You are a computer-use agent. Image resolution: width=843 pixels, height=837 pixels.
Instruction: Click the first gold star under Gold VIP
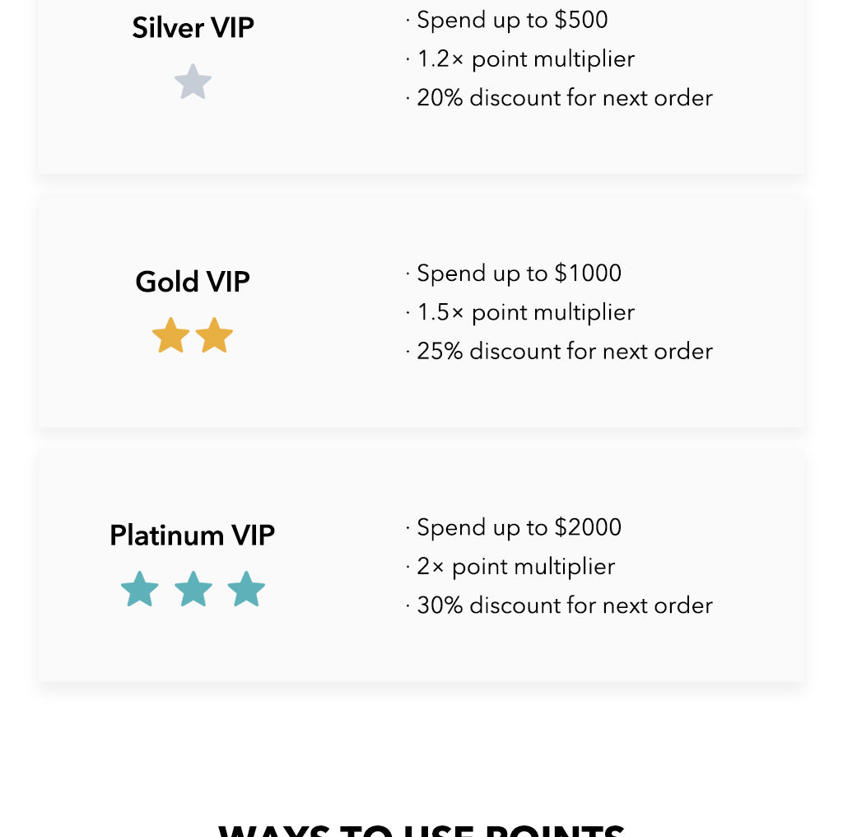(171, 336)
